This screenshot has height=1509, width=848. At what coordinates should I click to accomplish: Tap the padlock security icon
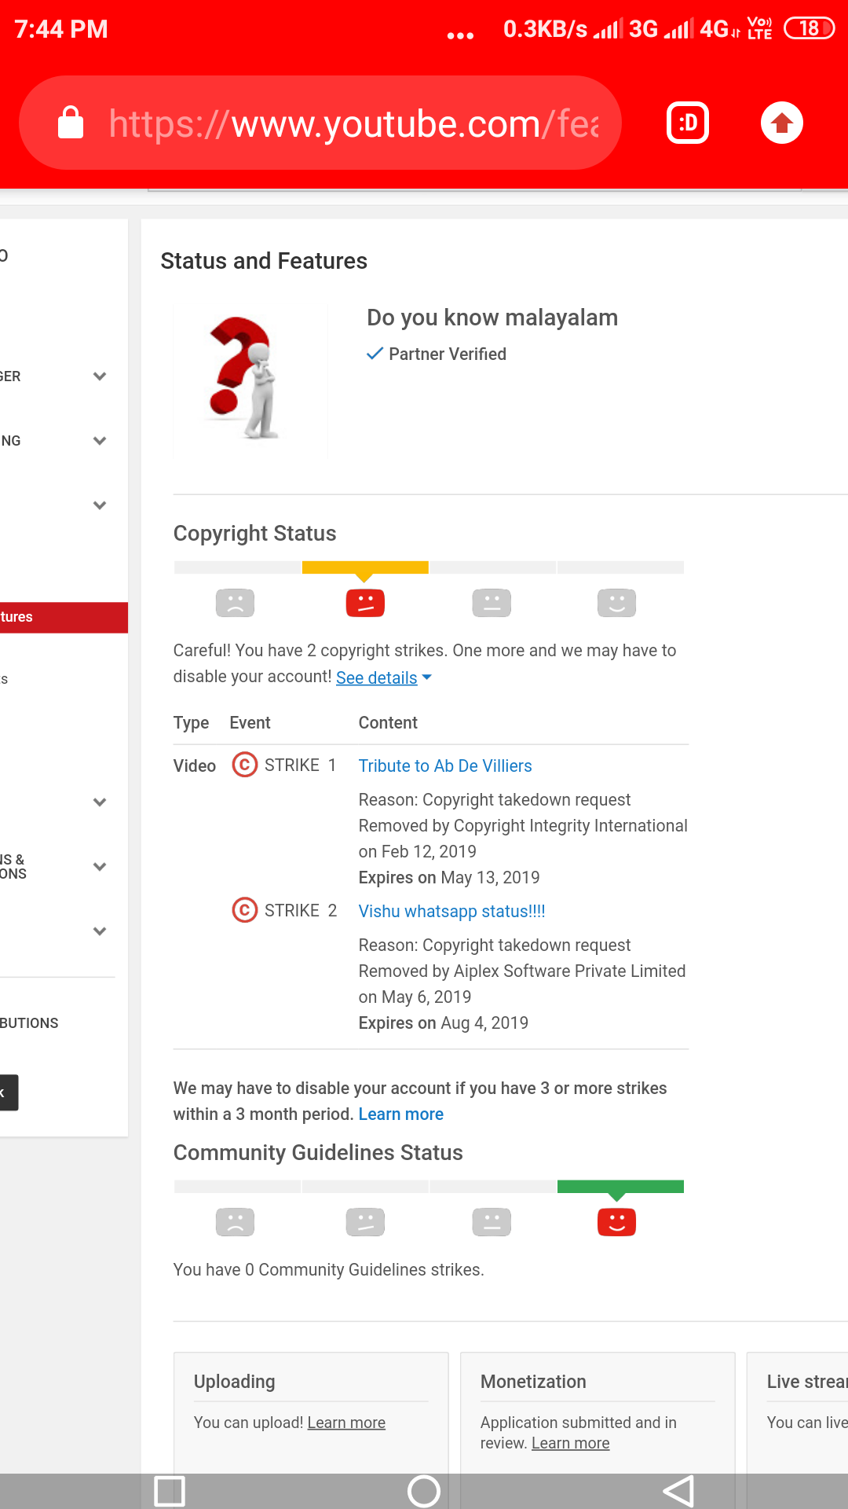point(71,123)
